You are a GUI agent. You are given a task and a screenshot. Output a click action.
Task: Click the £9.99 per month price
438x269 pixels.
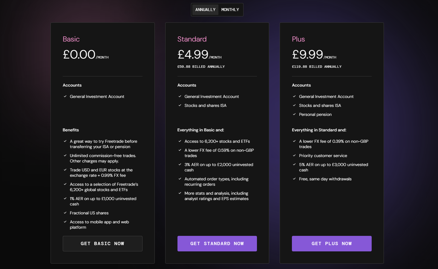tap(307, 54)
